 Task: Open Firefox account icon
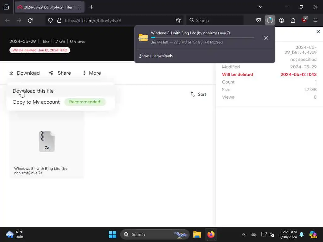(x=281, y=20)
